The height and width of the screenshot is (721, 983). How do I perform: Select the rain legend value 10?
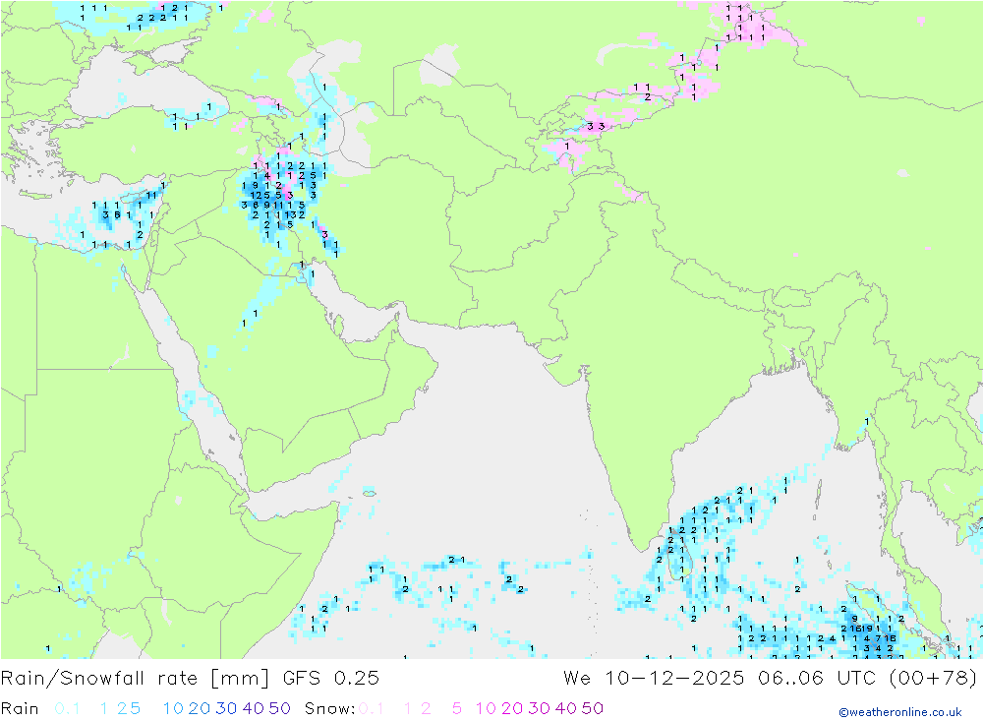[x=173, y=708]
